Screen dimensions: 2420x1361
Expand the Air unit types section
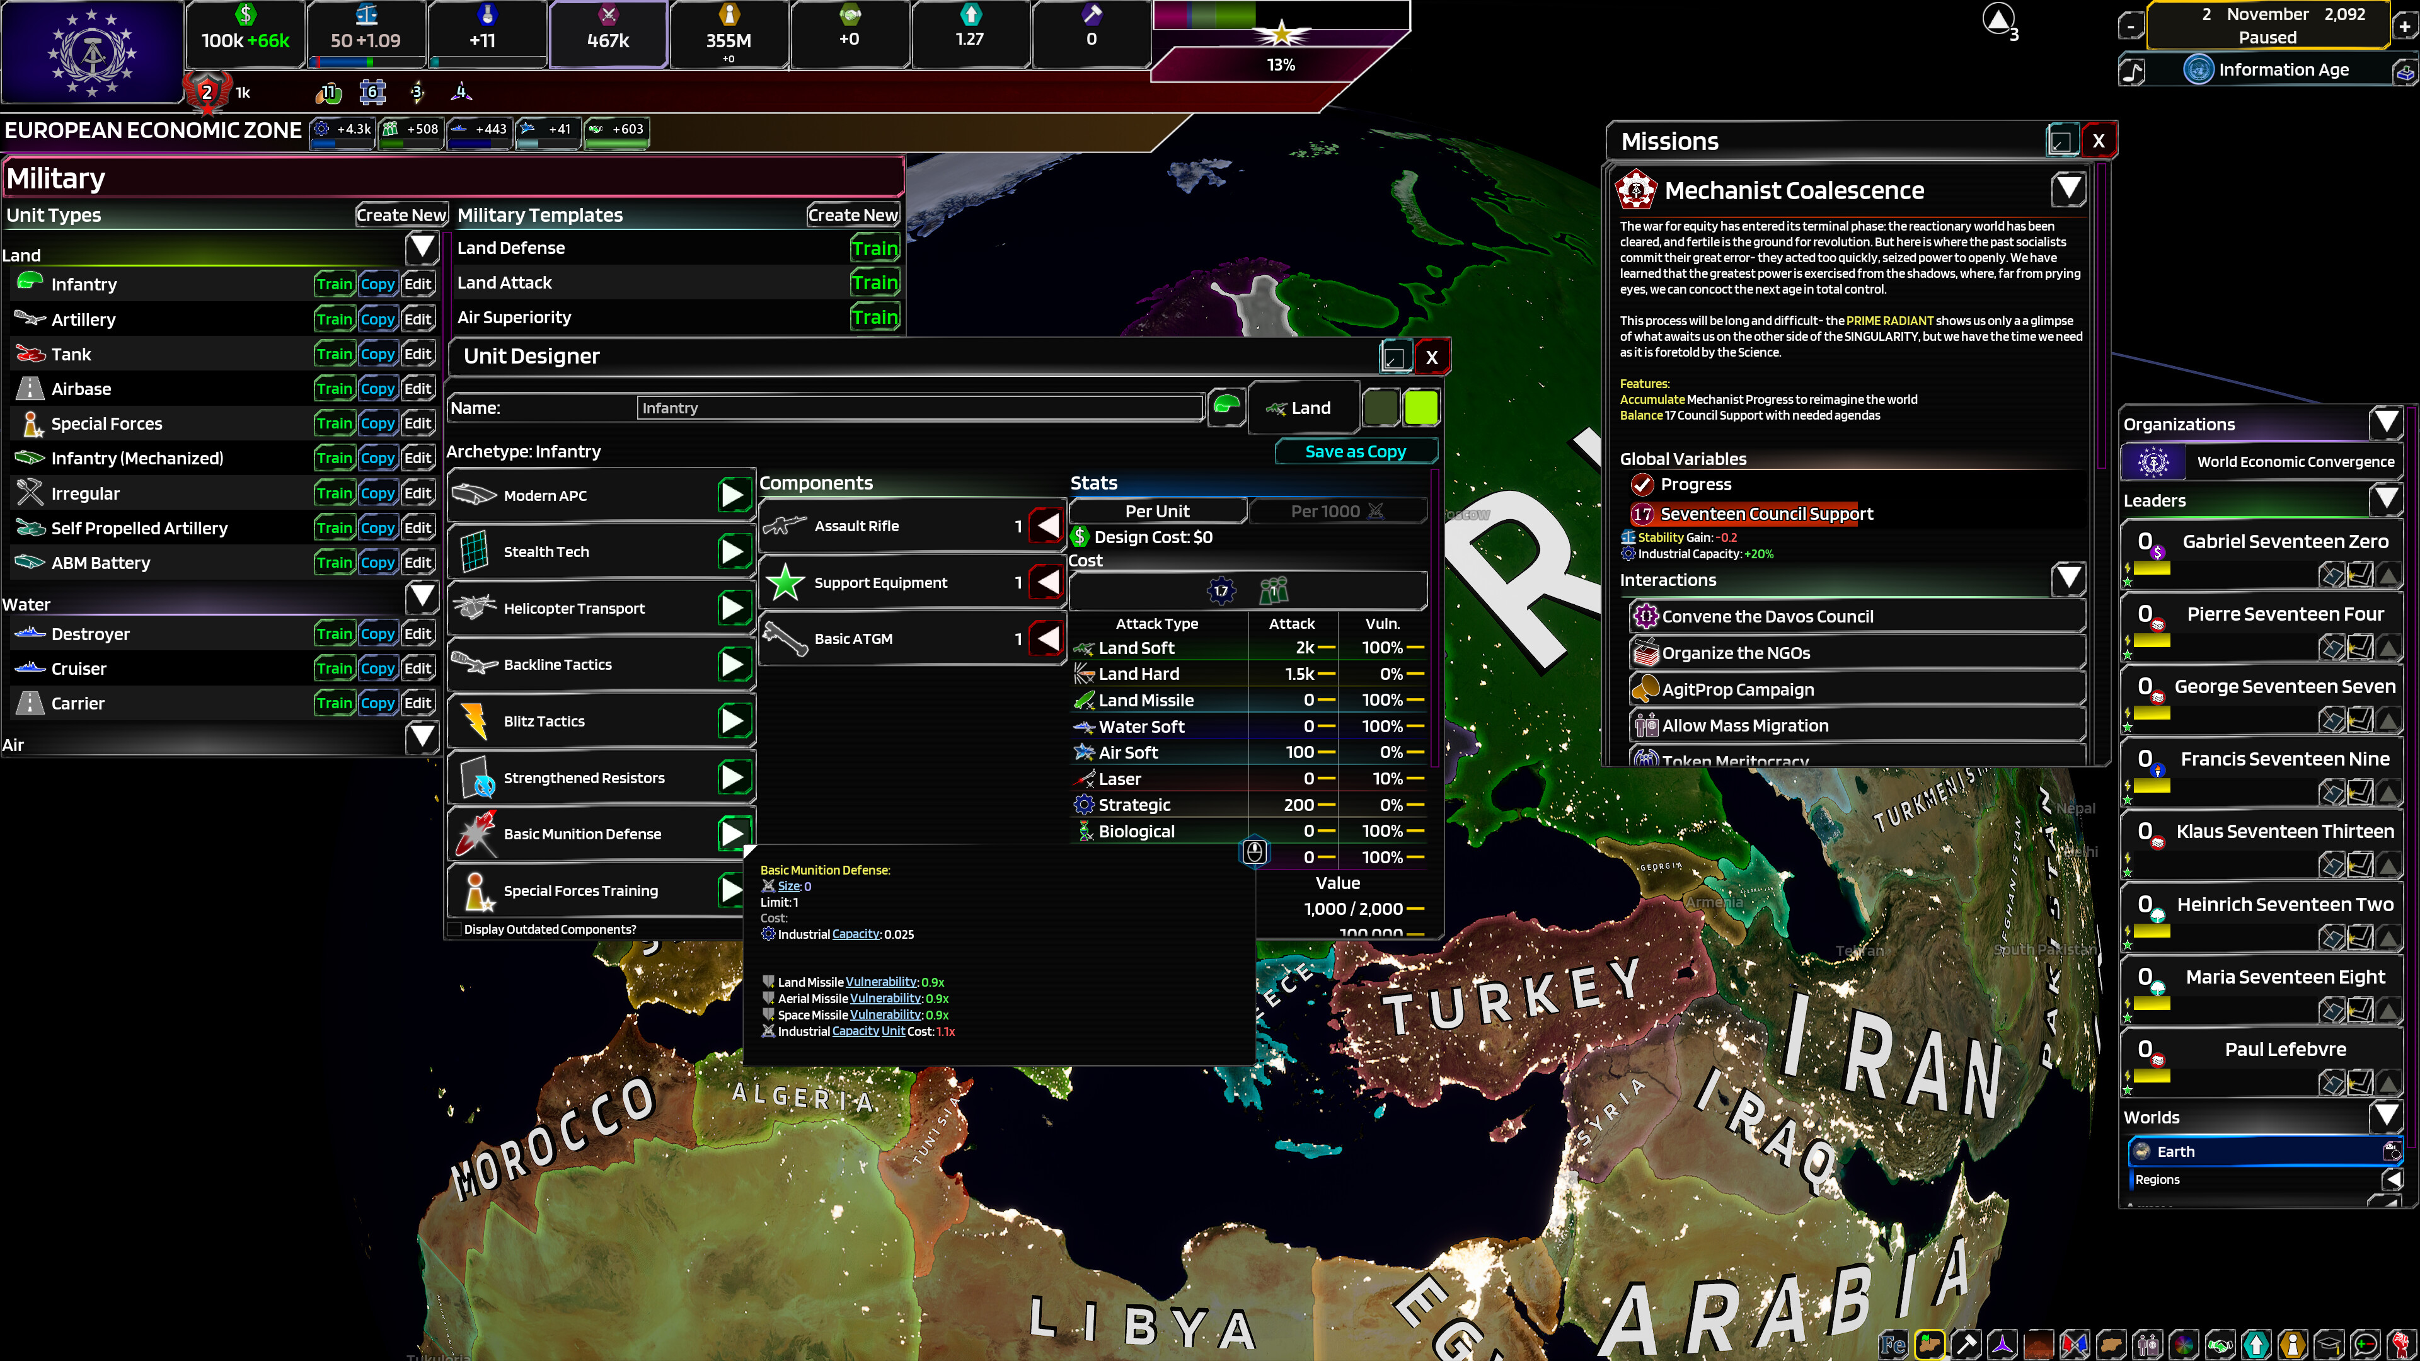pyautogui.click(x=422, y=737)
